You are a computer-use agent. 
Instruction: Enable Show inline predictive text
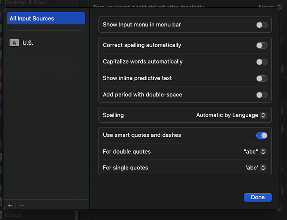coord(262,79)
